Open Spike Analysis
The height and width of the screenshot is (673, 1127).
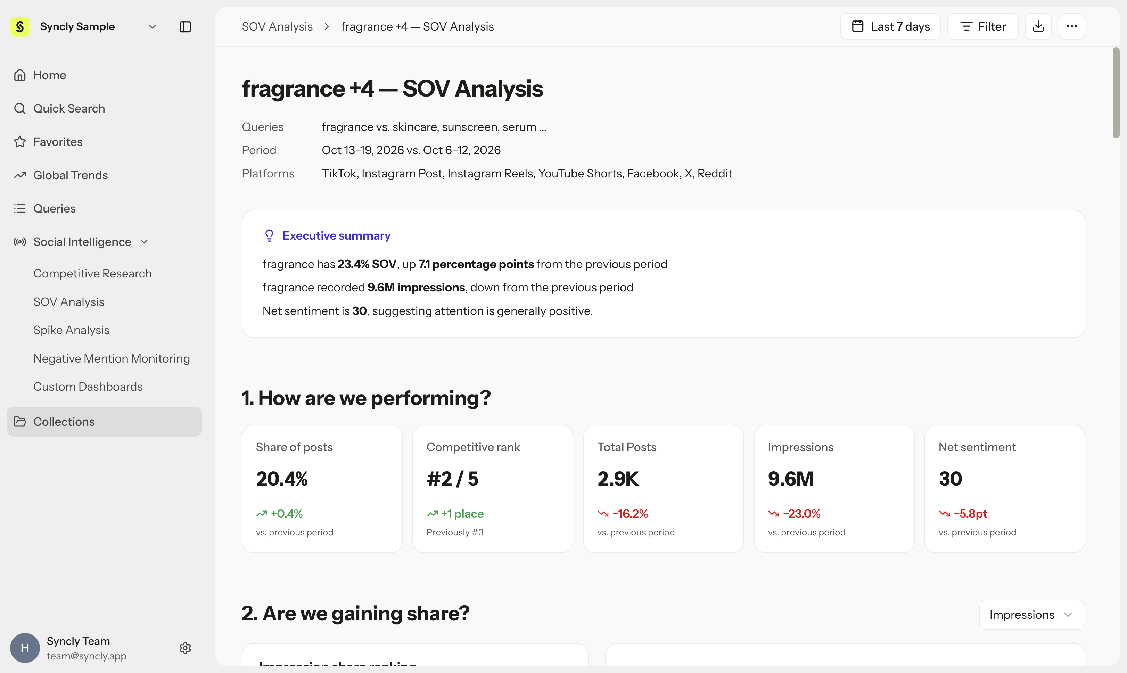(71, 330)
